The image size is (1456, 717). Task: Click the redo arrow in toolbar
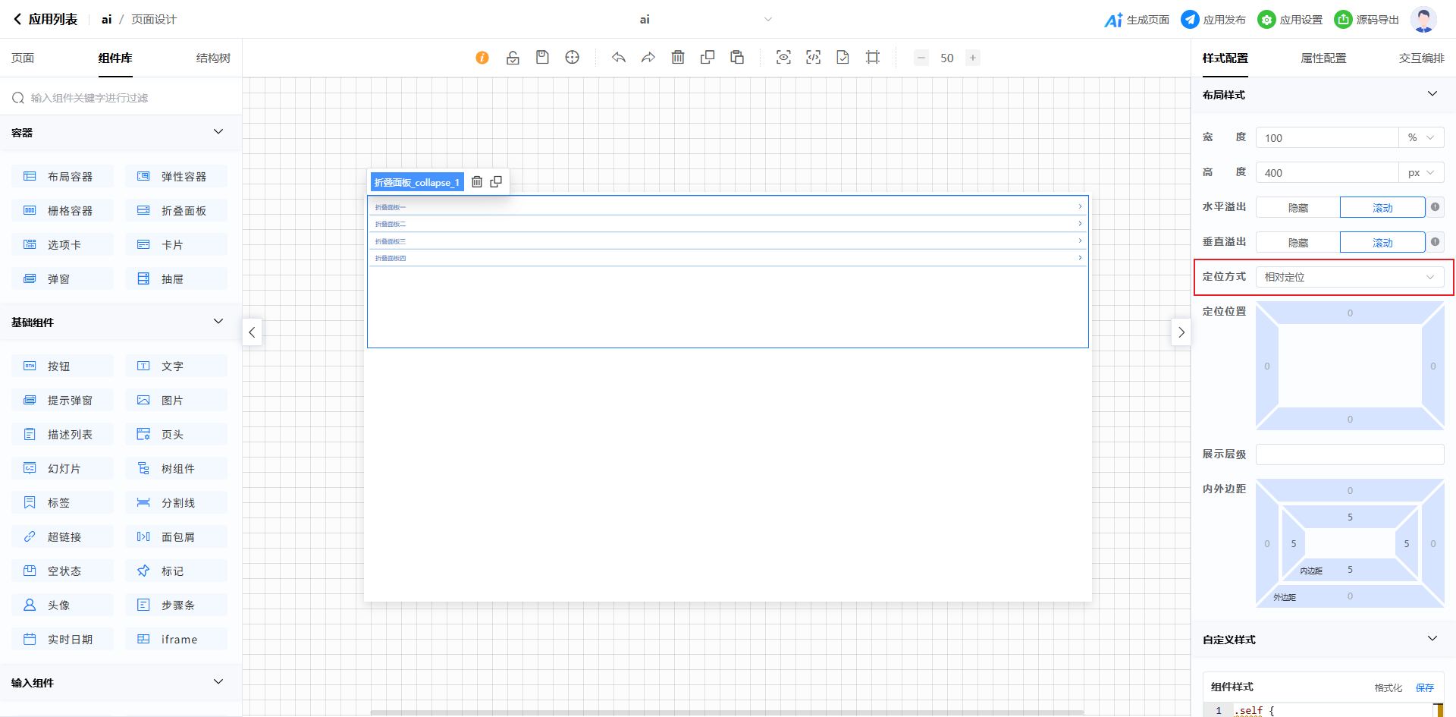coord(648,58)
